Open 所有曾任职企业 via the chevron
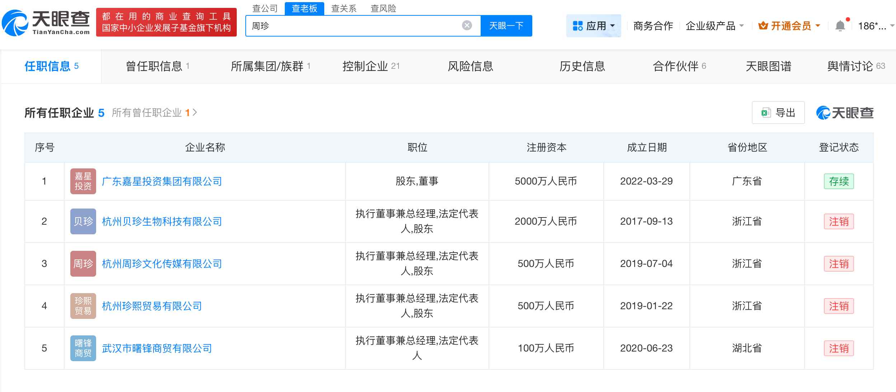 tap(195, 112)
